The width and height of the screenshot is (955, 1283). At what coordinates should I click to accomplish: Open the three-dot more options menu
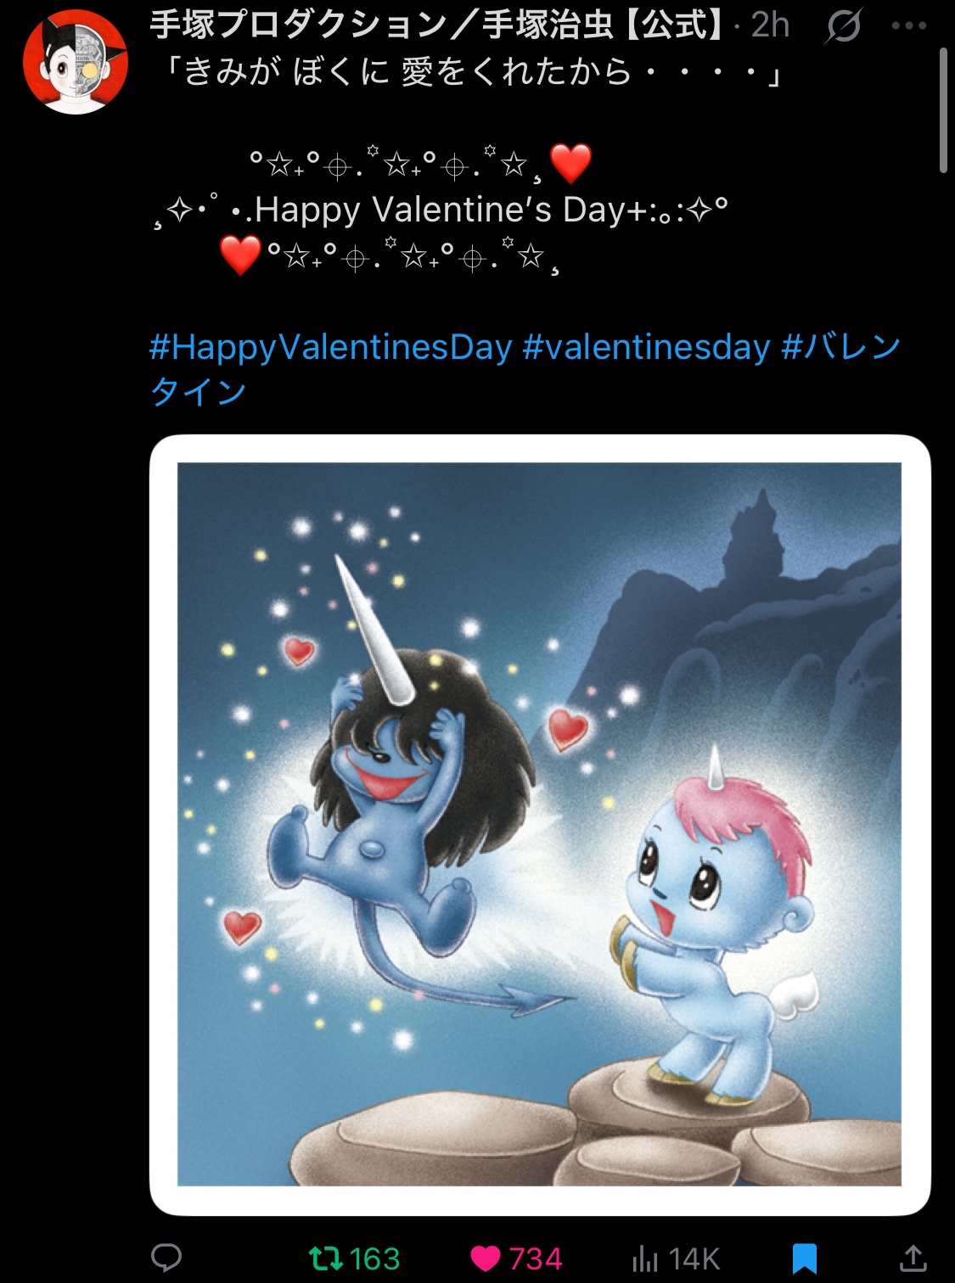pos(909,25)
